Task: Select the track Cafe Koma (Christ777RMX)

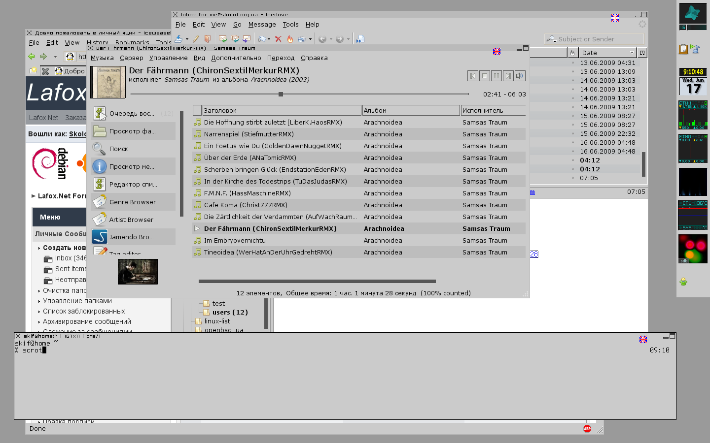Action: click(x=359, y=205)
